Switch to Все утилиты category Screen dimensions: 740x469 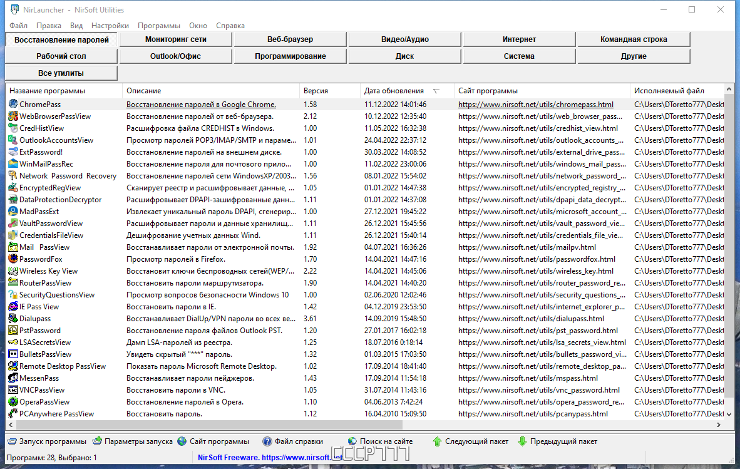pos(61,73)
